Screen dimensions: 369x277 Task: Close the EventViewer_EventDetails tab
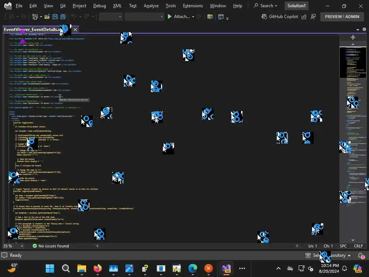pos(75,30)
